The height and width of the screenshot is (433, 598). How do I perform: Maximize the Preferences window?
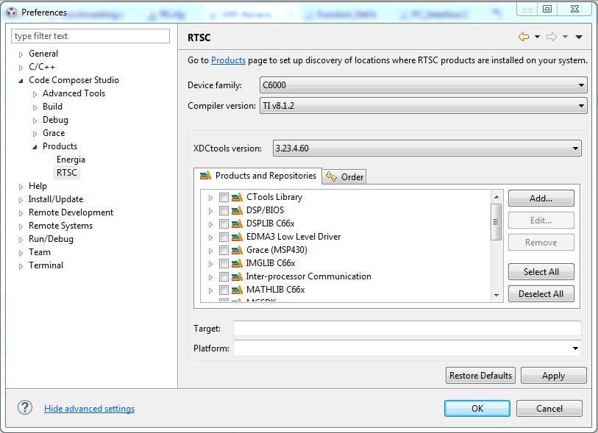(x=547, y=9)
